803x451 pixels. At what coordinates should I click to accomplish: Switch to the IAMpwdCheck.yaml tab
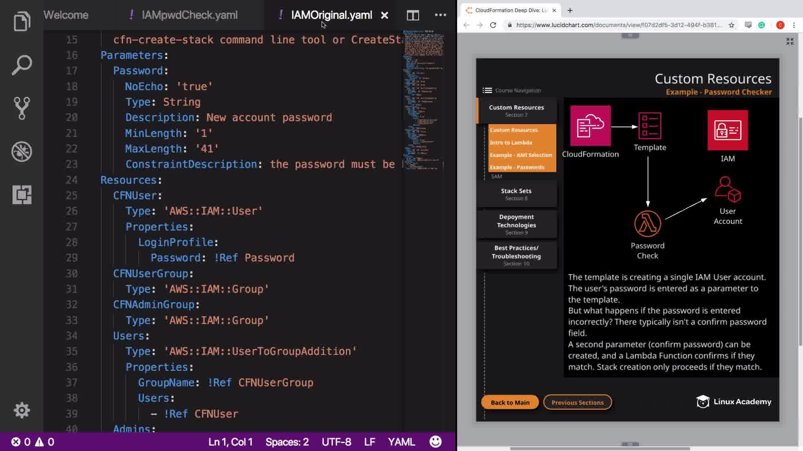tap(189, 15)
